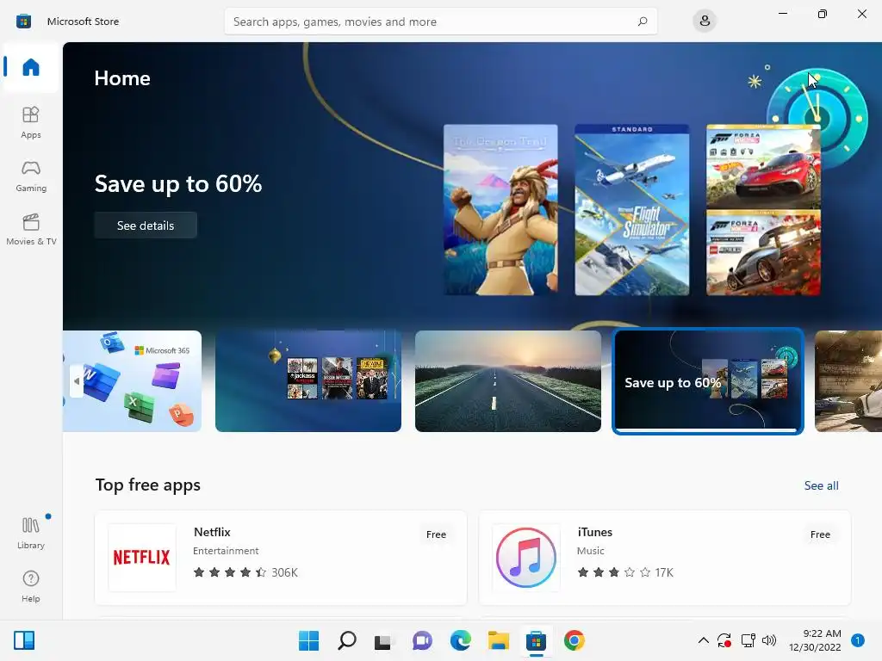Select the lower Forza Horizon cover
Screen dimensions: 882x661
pyautogui.click(x=763, y=253)
